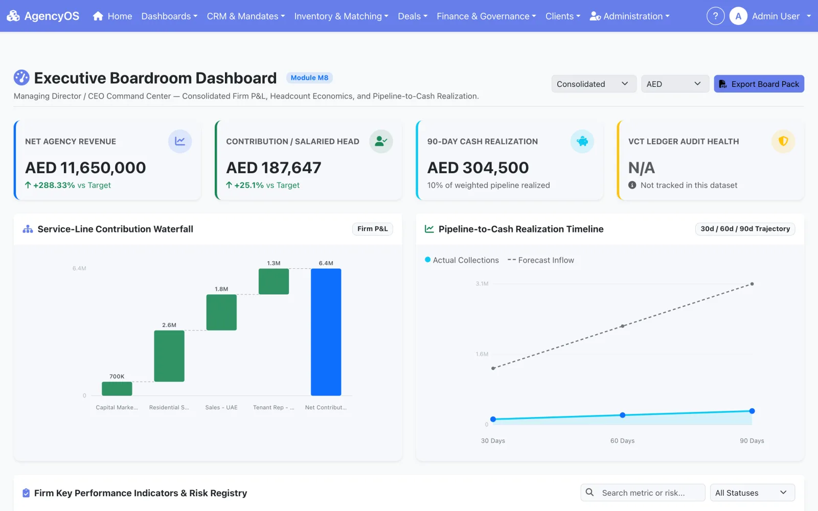Click the Module M8 badge
The width and height of the screenshot is (818, 511).
click(309, 78)
